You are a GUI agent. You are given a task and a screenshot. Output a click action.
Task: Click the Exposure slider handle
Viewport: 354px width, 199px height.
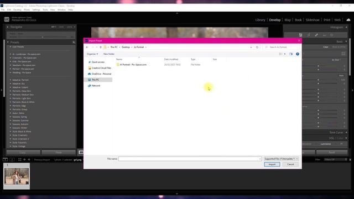(x=319, y=80)
